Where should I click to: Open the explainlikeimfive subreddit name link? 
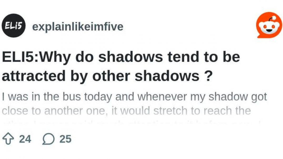tap(78, 26)
